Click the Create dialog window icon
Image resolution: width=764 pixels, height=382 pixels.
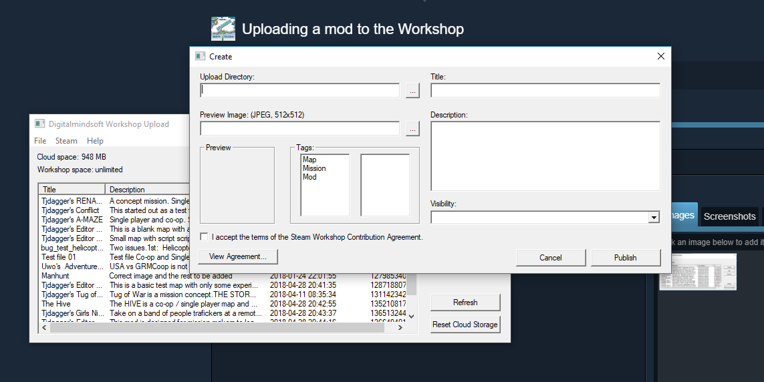[200, 56]
